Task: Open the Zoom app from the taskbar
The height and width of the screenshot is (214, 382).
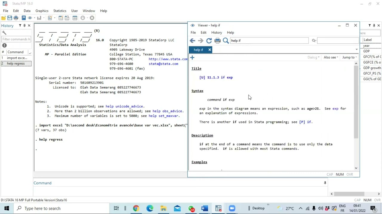Action: [232, 208]
